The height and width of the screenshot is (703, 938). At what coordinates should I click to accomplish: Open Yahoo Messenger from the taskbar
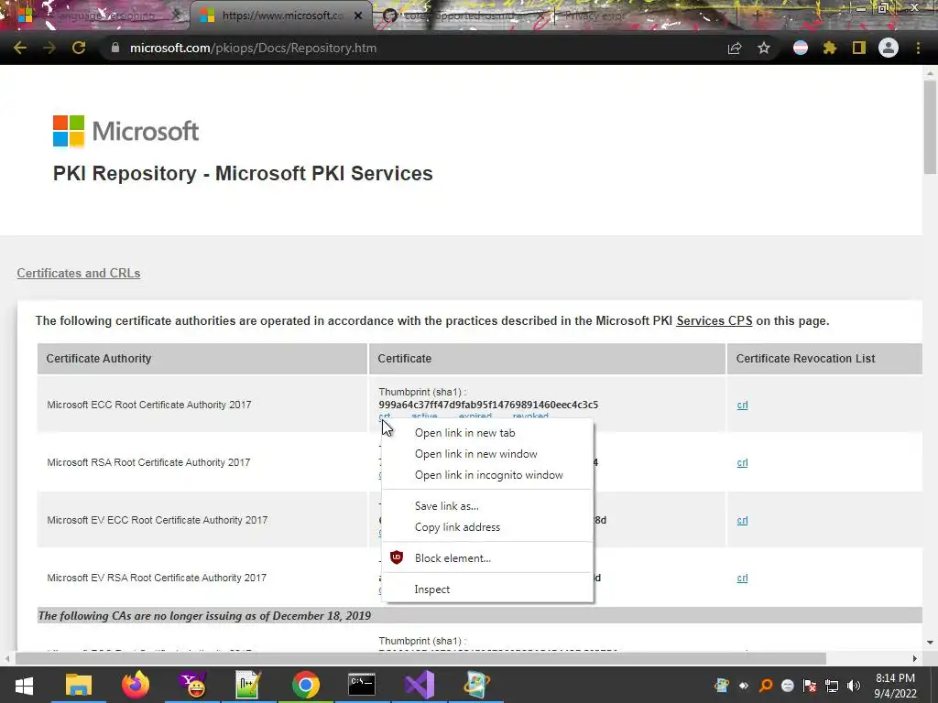(x=192, y=685)
